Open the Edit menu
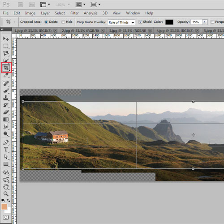 pos(17,13)
